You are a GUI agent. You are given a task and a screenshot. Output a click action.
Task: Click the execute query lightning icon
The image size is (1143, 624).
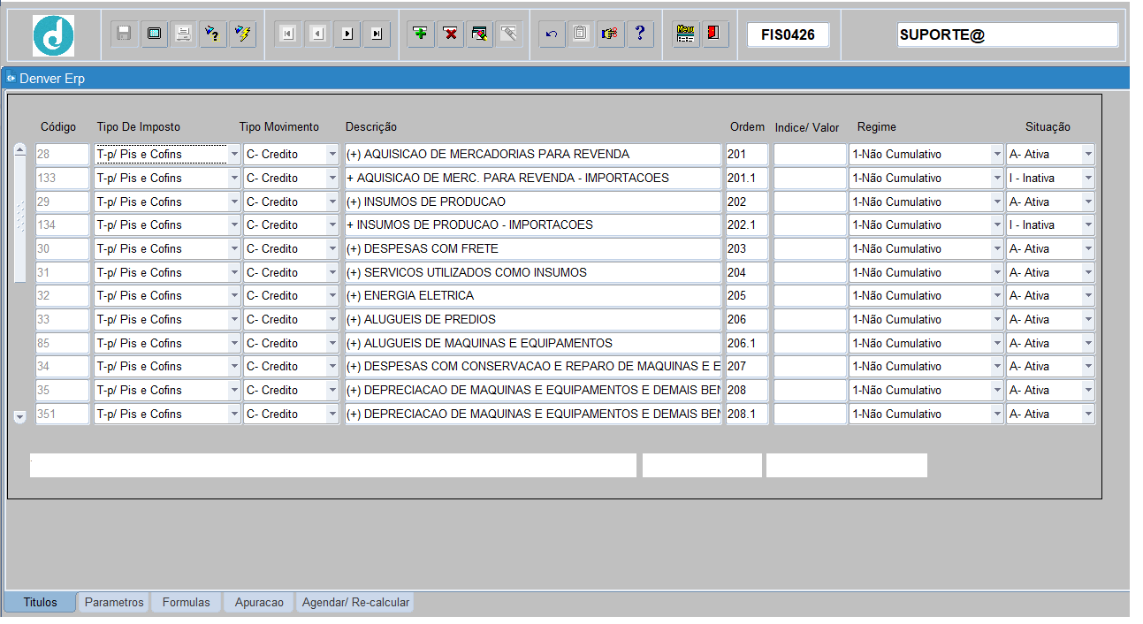coord(242,34)
